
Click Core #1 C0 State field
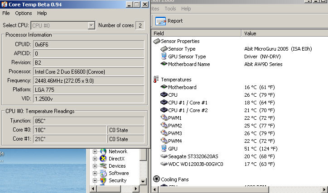point(126,139)
